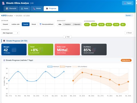Click the historical data point for Di., 18.8.
137x103 pixels.
tap(18, 72)
